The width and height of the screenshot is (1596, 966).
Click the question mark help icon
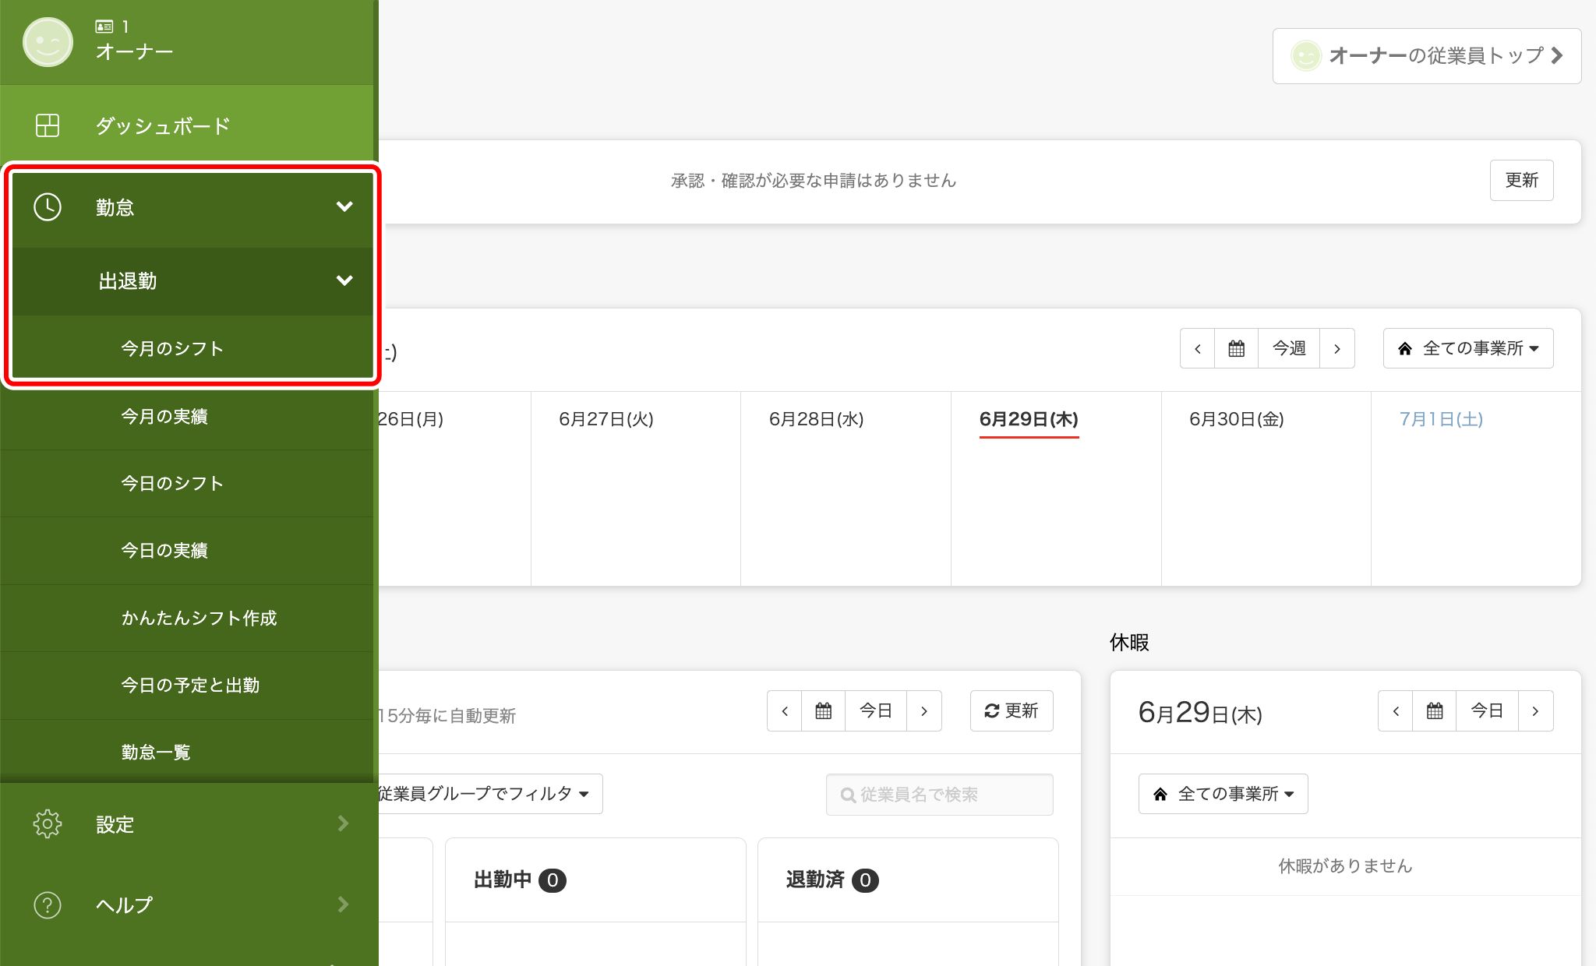click(48, 905)
